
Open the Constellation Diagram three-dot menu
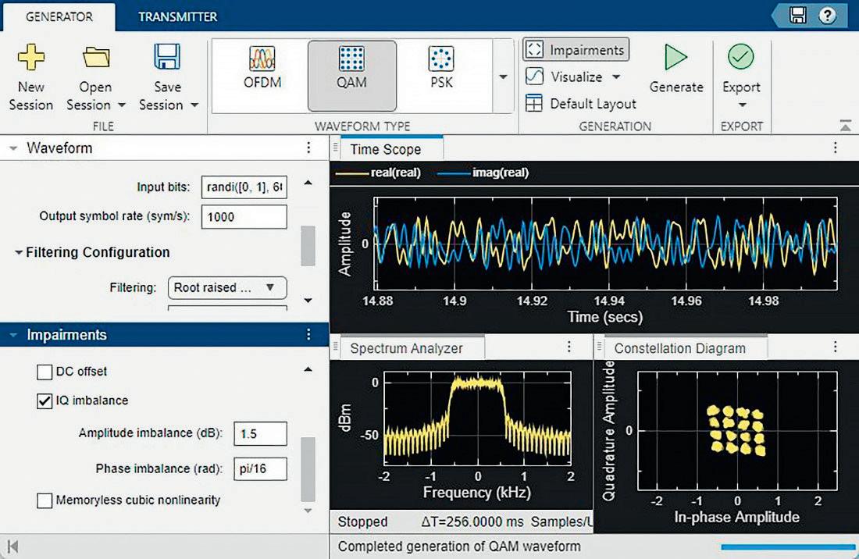(835, 347)
